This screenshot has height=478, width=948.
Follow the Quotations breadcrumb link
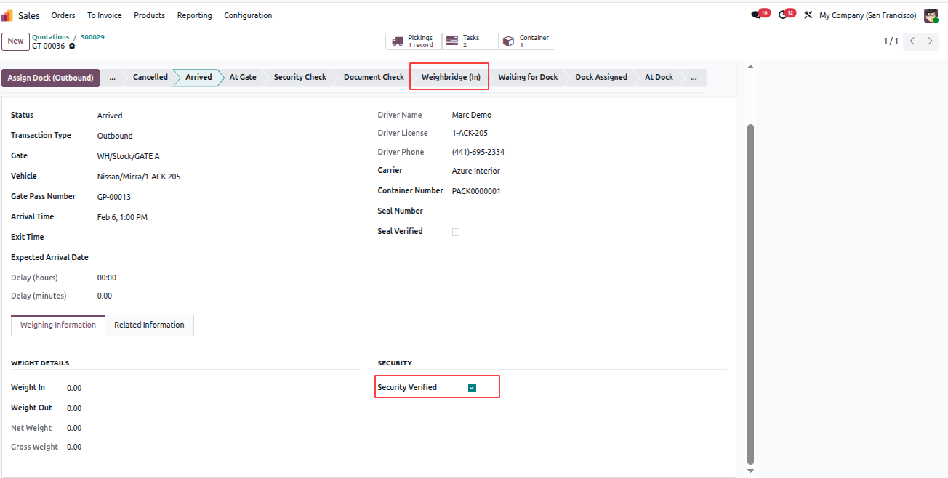(51, 36)
